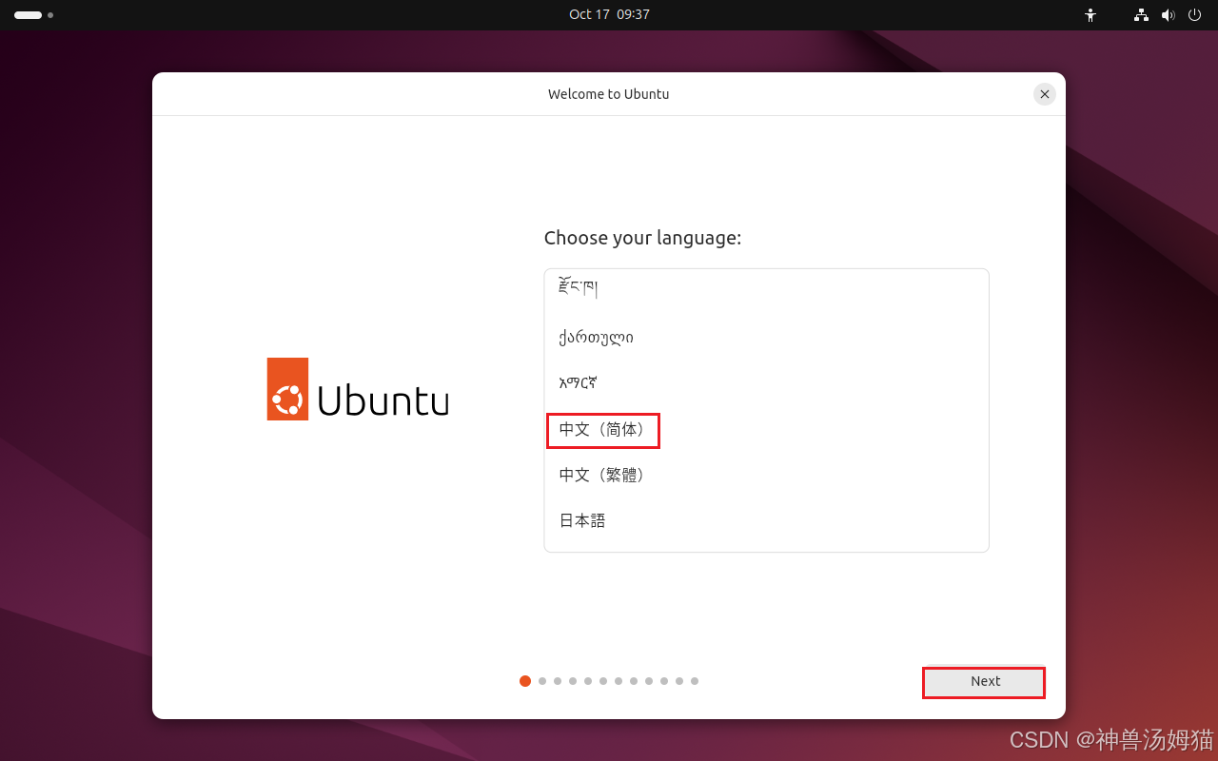The image size is (1218, 761).
Task: Click the Next button
Action: coord(985,681)
